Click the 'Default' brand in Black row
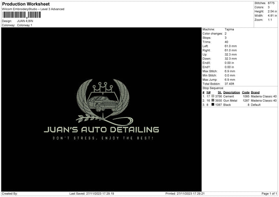This screenshot has height=197, width=279. click(x=256, y=105)
